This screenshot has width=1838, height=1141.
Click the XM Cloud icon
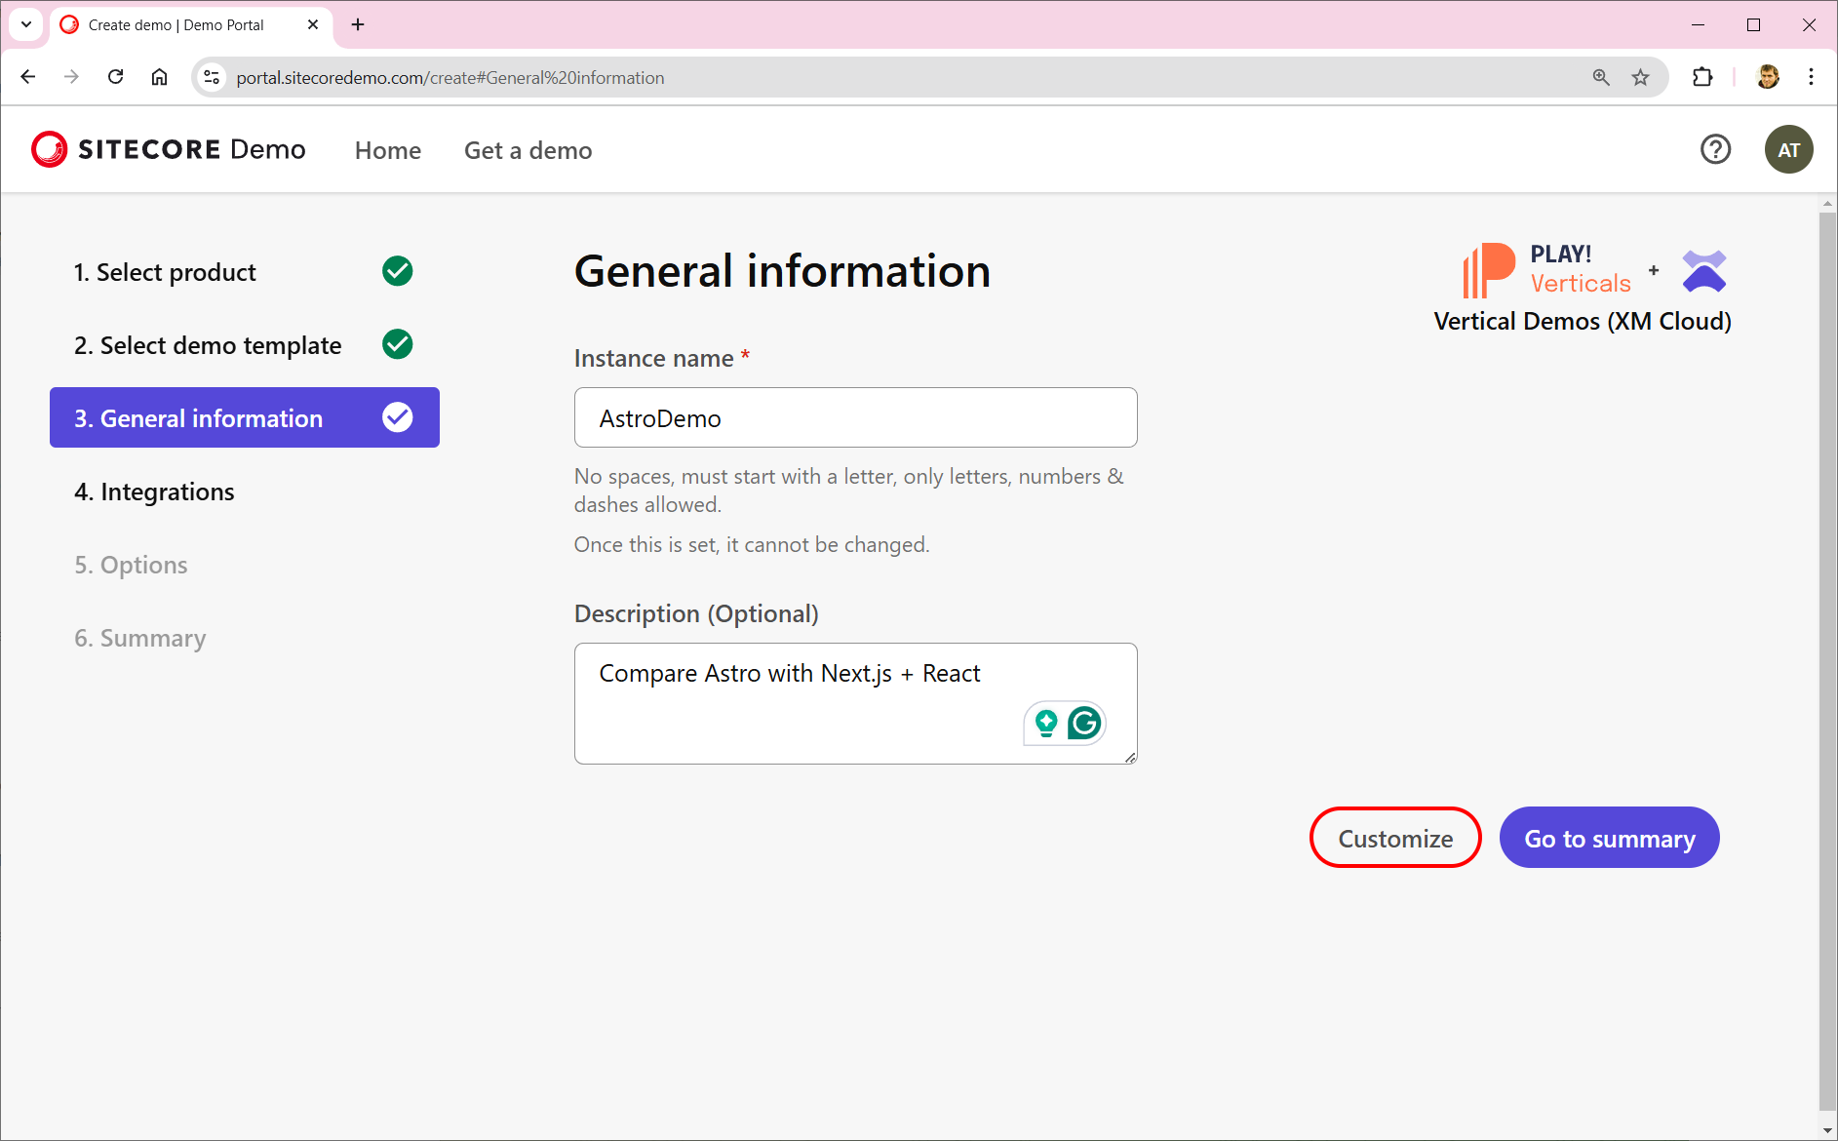[1702, 270]
